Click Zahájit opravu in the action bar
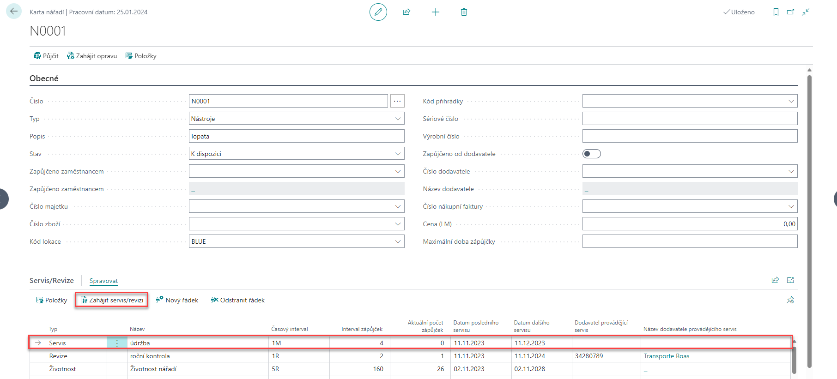Viewport: 837px width, 379px height. click(x=92, y=56)
